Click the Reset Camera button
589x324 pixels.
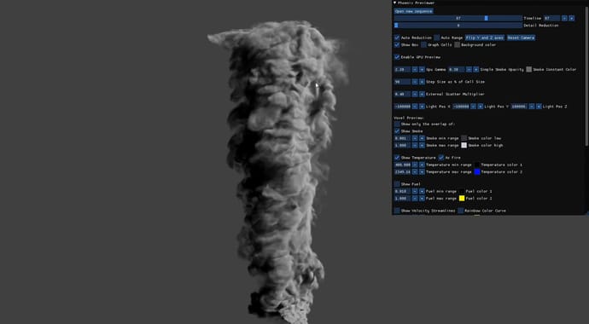[x=521, y=38]
